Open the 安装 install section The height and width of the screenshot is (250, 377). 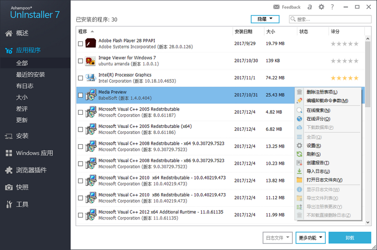[x=17, y=136]
